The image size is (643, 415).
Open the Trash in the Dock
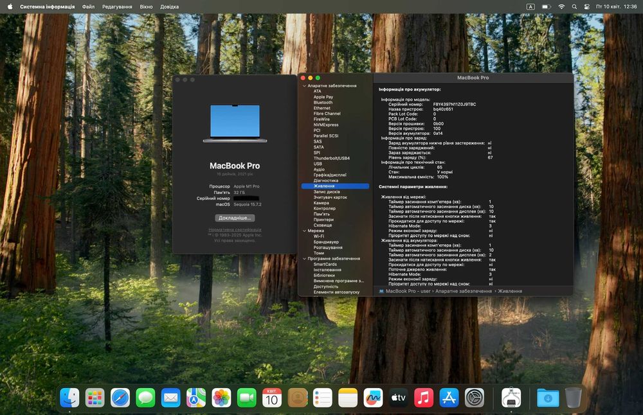[x=574, y=398]
